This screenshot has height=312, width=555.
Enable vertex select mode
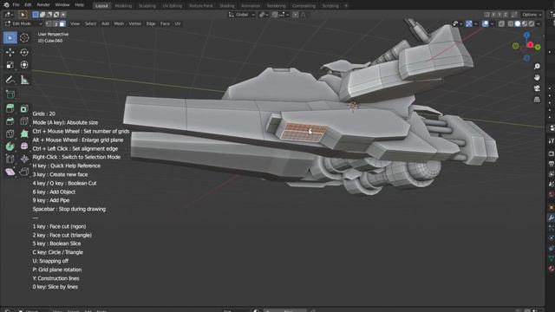49,23
